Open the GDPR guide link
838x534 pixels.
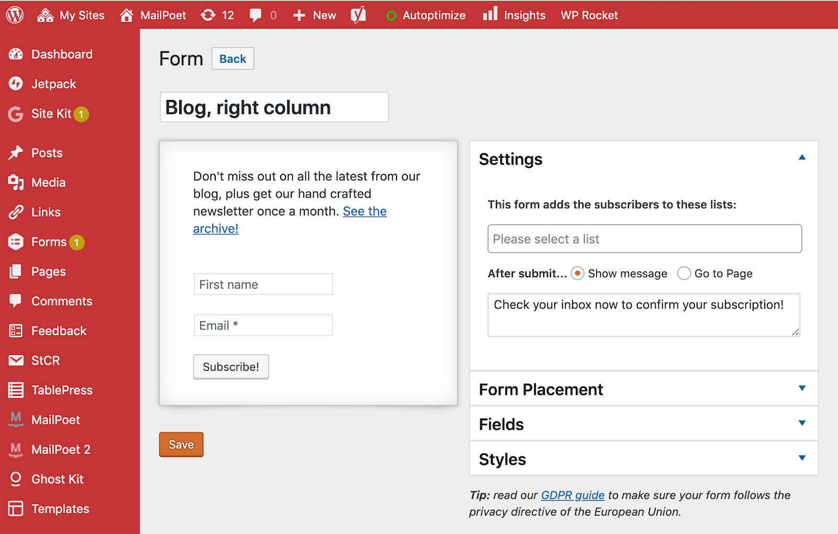coord(572,495)
